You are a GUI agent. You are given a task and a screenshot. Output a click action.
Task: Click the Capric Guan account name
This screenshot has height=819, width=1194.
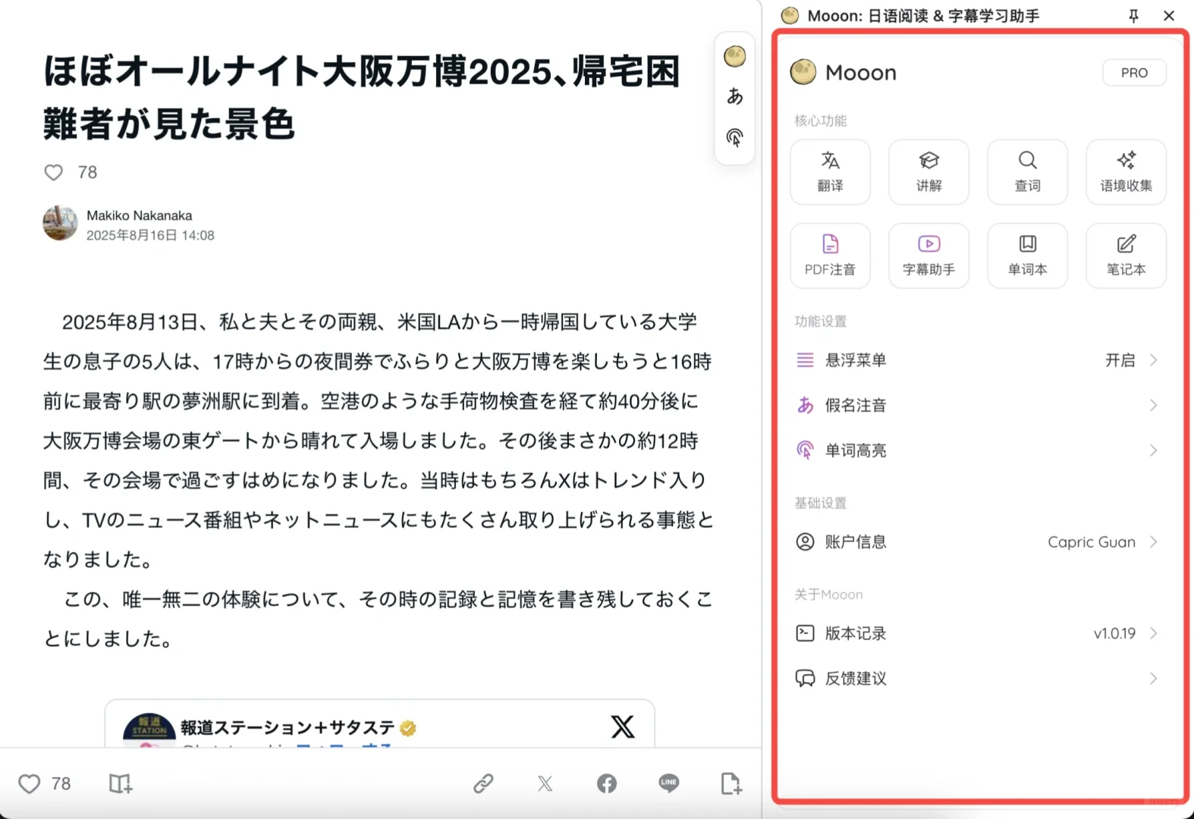tap(1092, 542)
